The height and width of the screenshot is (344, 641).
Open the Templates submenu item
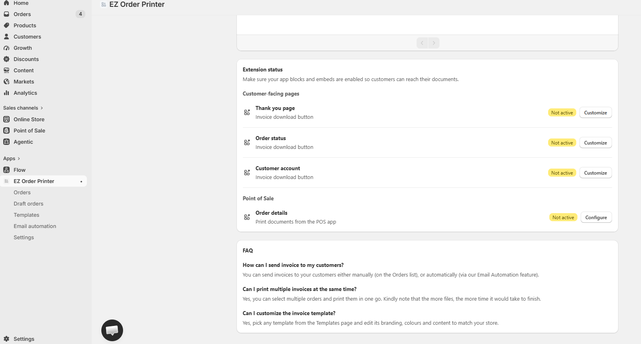[x=27, y=215]
